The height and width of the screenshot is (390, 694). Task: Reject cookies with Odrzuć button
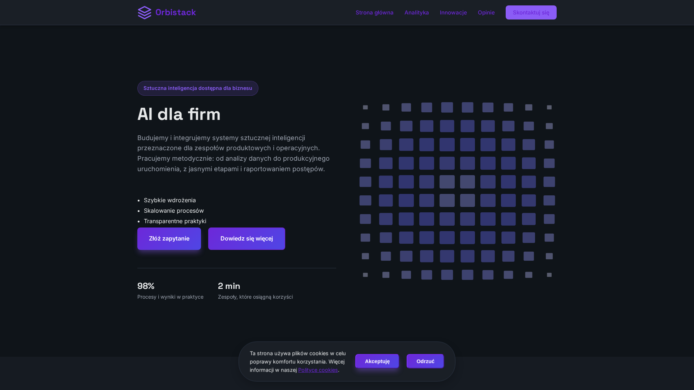coord(425,361)
